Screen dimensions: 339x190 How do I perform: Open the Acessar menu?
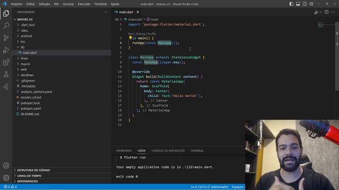pos(68,4)
